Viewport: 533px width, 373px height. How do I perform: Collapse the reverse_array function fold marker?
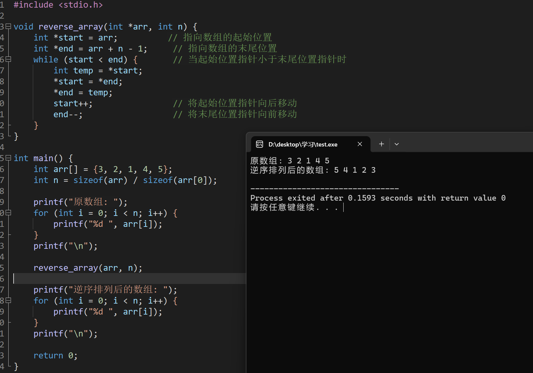pyautogui.click(x=8, y=26)
